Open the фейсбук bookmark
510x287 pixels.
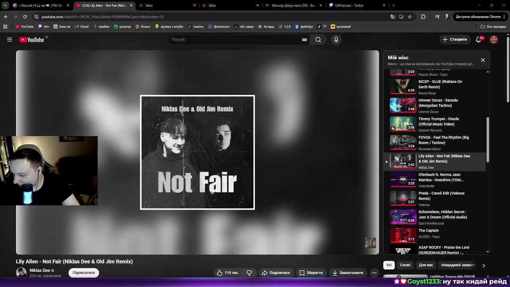[304, 27]
